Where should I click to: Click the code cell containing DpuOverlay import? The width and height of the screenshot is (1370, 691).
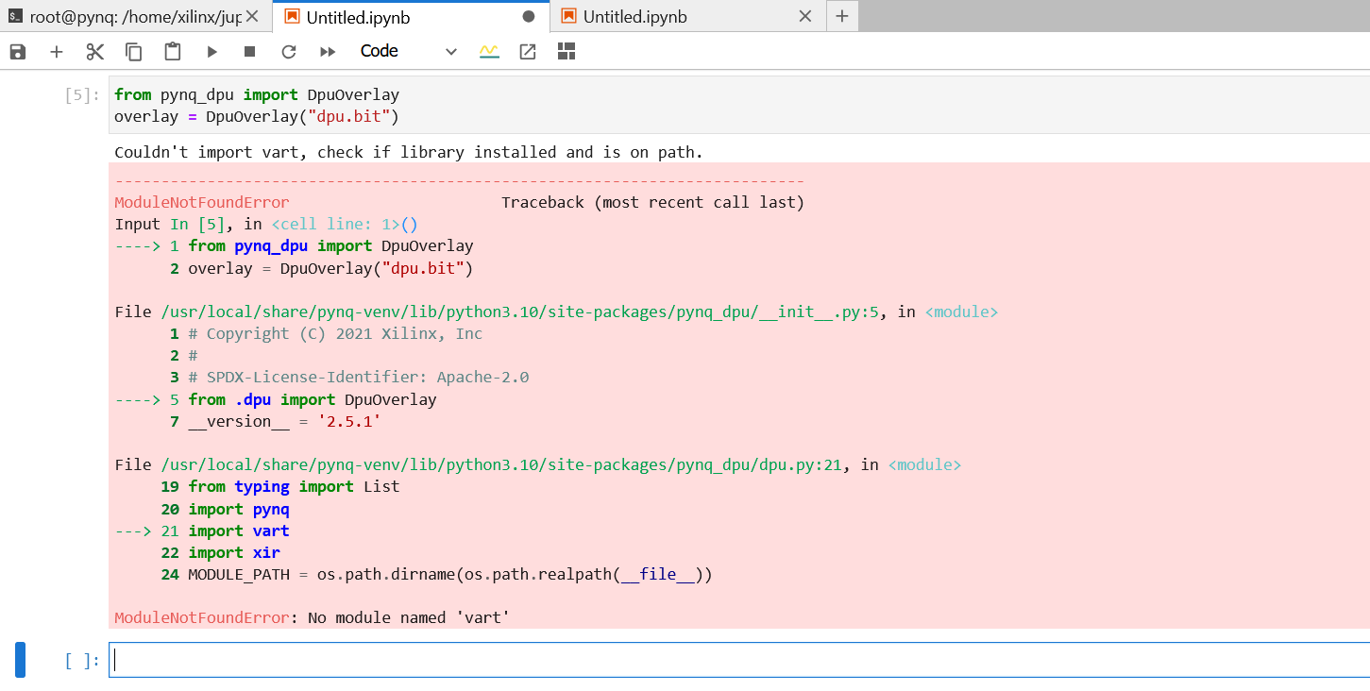pyautogui.click(x=739, y=106)
